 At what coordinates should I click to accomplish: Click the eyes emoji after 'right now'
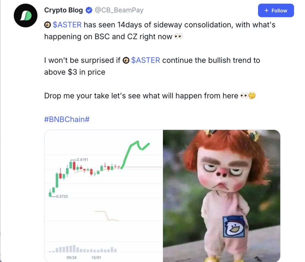click(x=178, y=37)
